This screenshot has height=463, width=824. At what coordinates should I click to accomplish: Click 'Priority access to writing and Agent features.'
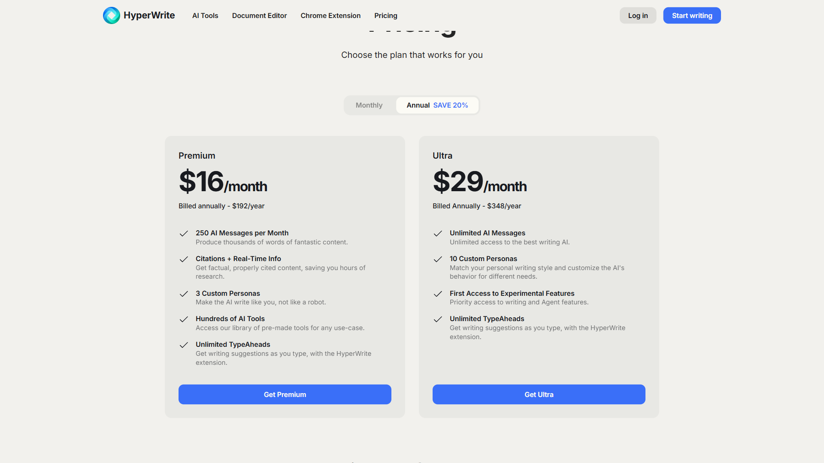point(519,302)
